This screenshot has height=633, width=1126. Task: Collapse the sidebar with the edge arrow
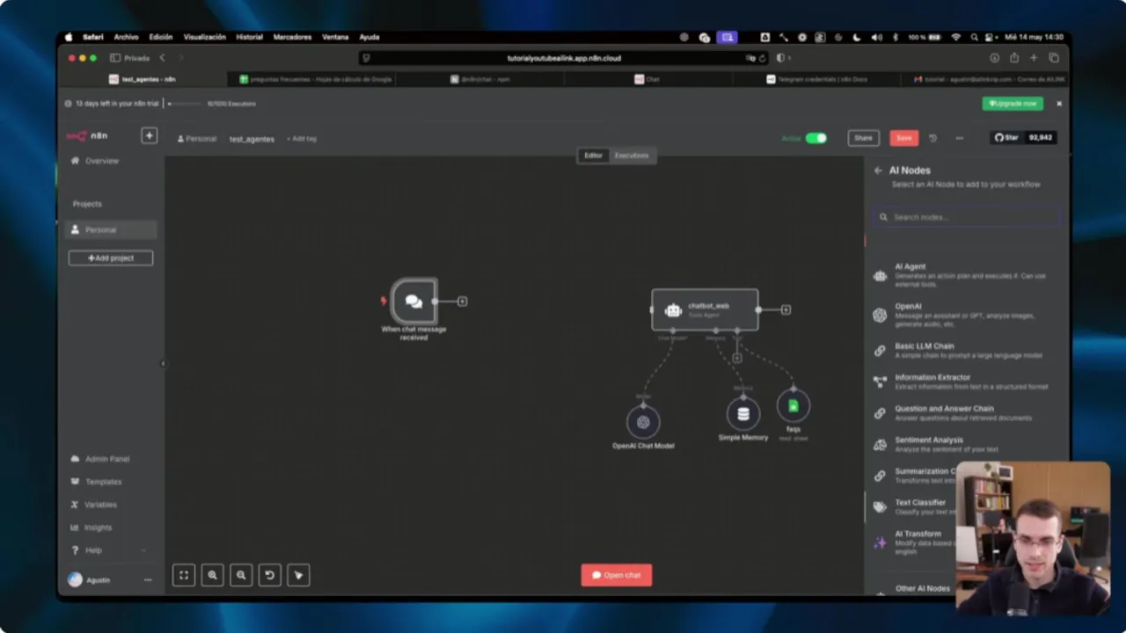click(163, 363)
